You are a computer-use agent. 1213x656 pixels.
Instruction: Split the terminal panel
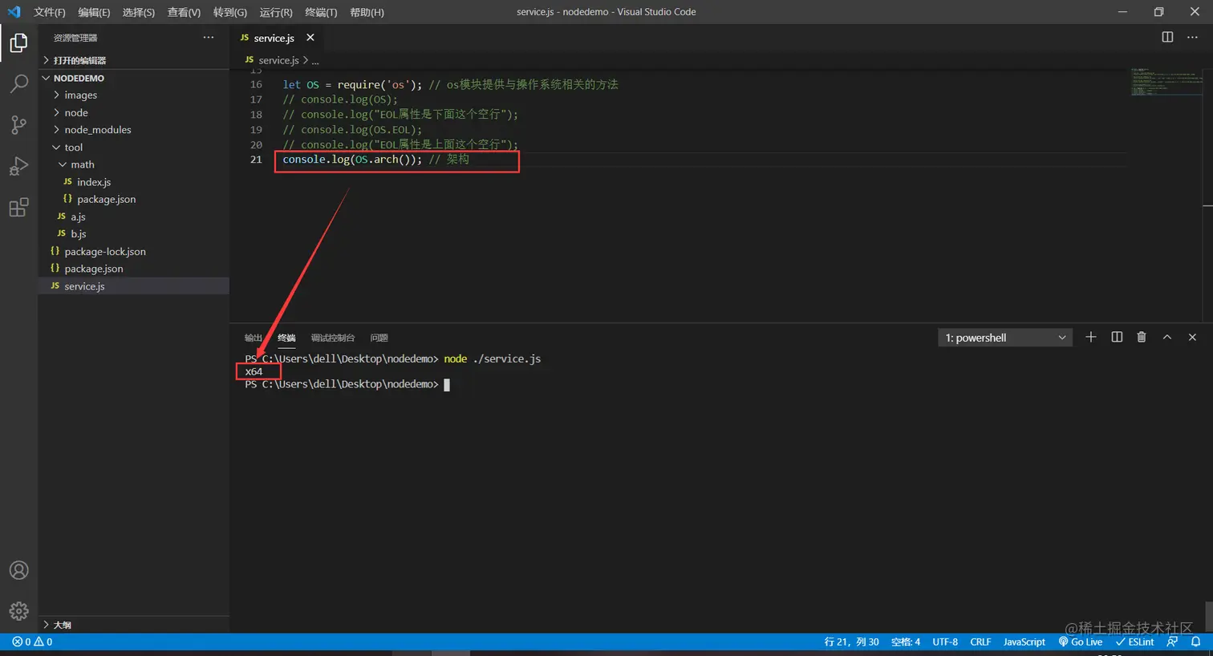[1117, 338]
